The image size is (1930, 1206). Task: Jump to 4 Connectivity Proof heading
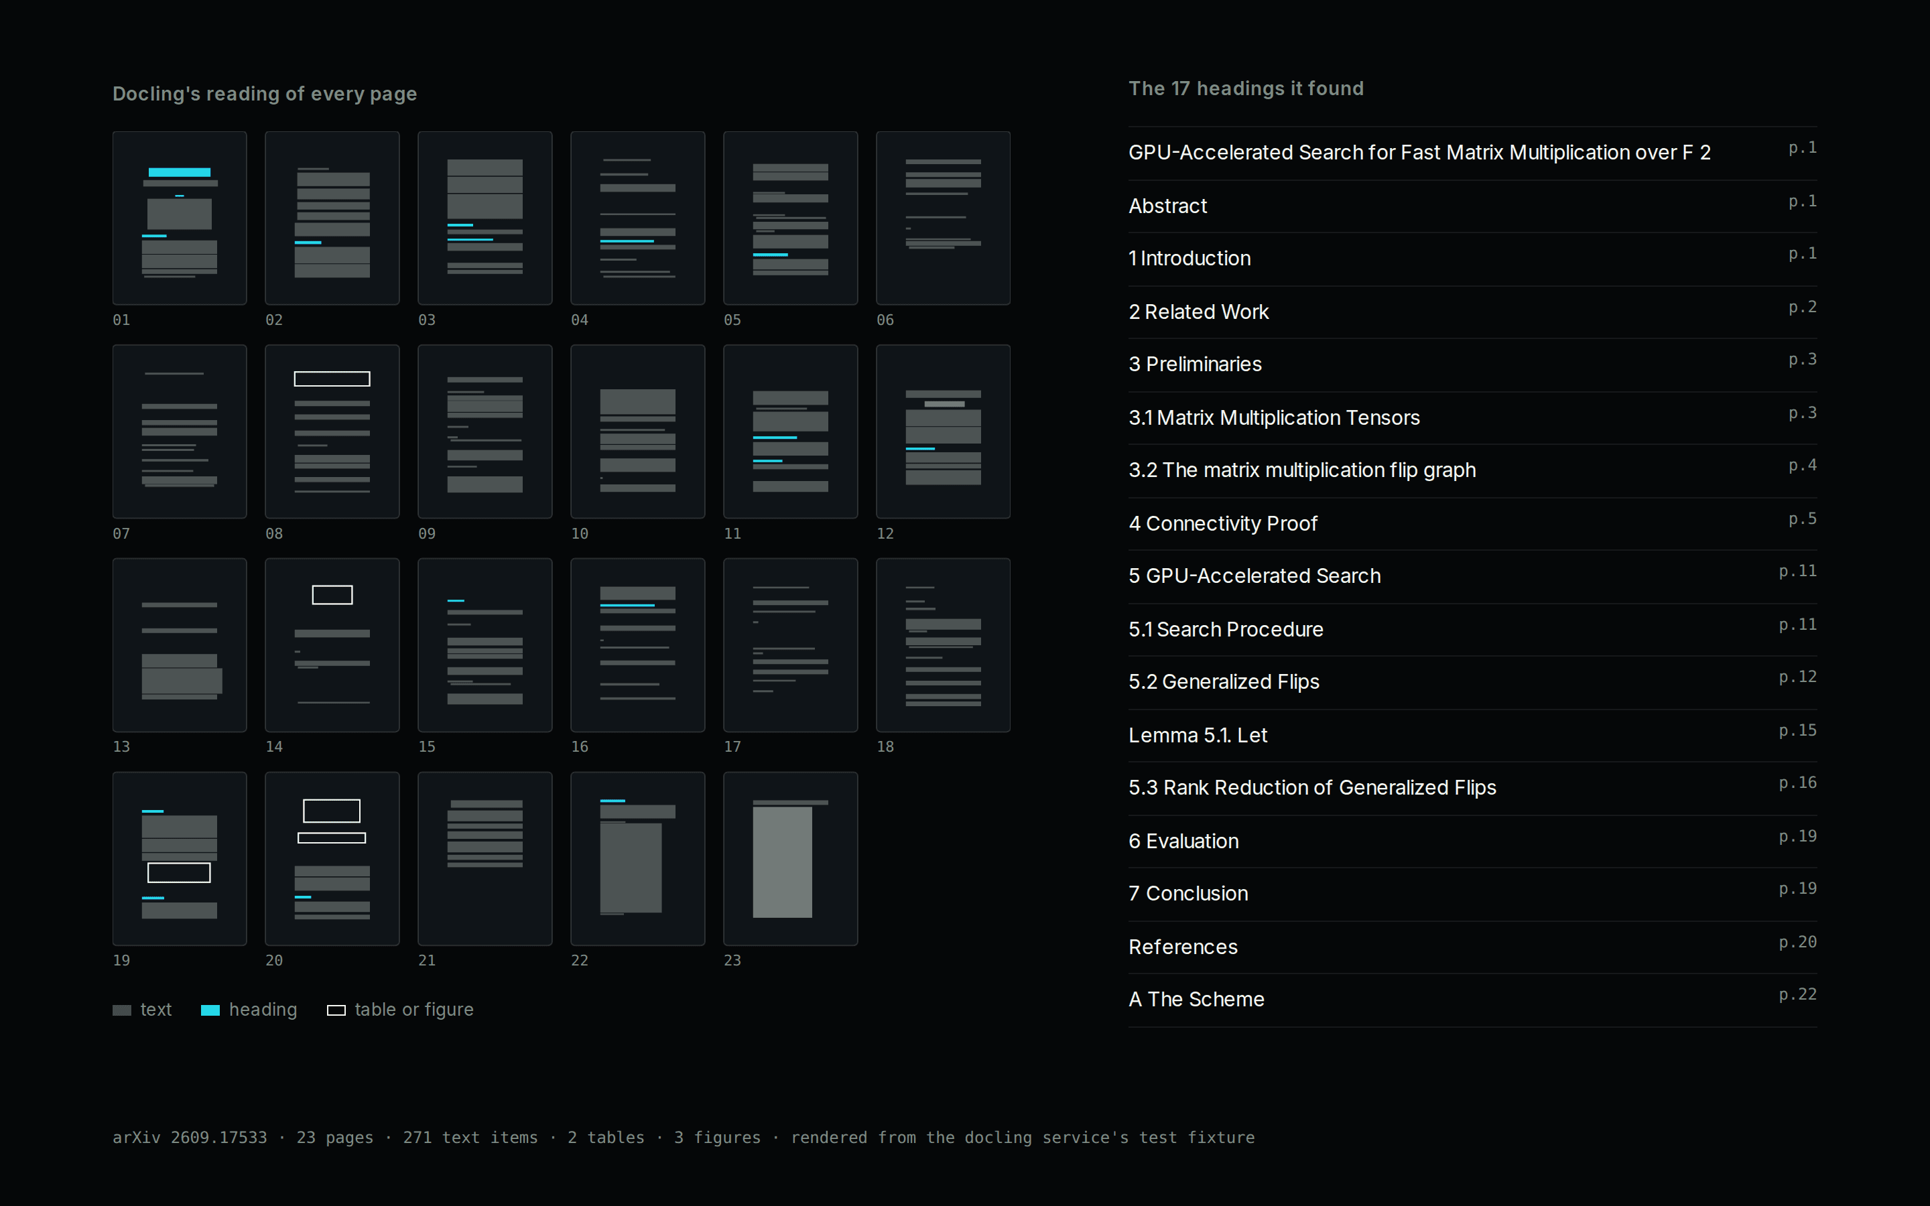(x=1472, y=524)
